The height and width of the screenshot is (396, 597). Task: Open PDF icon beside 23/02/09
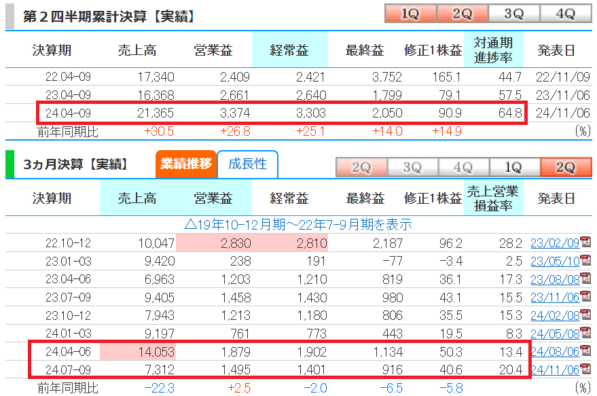click(585, 242)
